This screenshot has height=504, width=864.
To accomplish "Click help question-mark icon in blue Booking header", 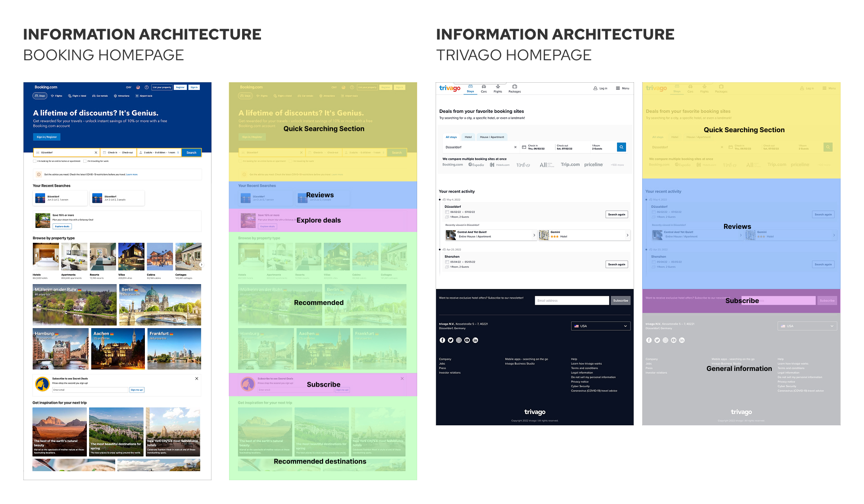I will click(147, 87).
